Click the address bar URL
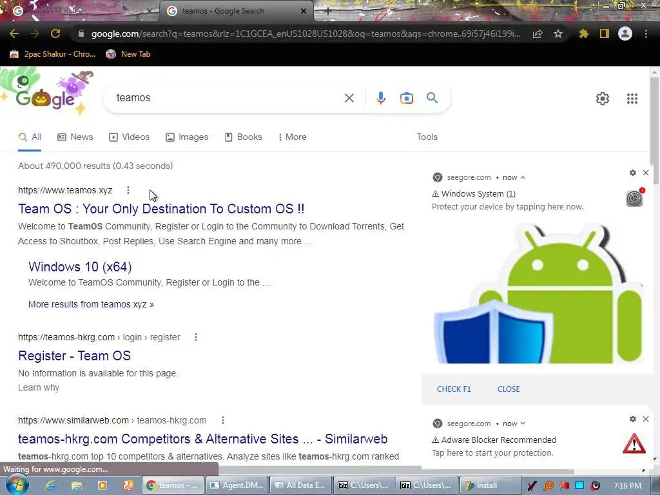 (x=306, y=34)
